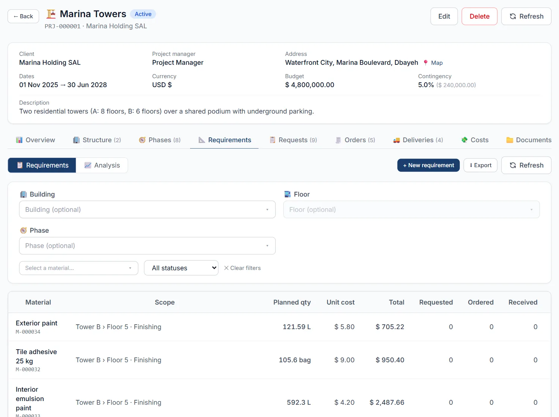The height and width of the screenshot is (417, 559).
Task: Refresh the project using top Refresh button
Action: [x=526, y=16]
